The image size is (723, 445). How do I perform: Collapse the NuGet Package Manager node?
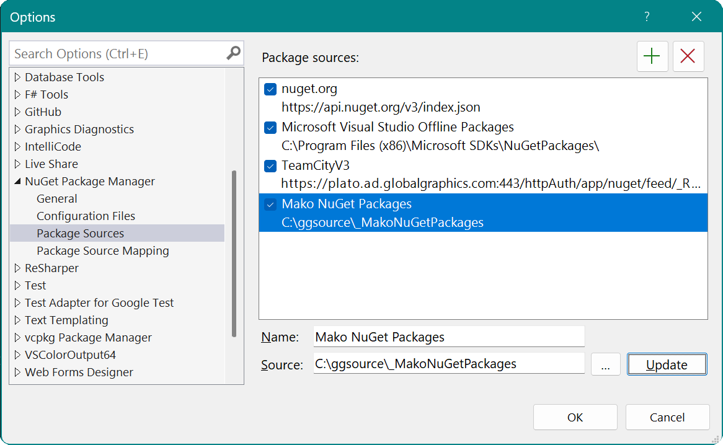(x=17, y=182)
